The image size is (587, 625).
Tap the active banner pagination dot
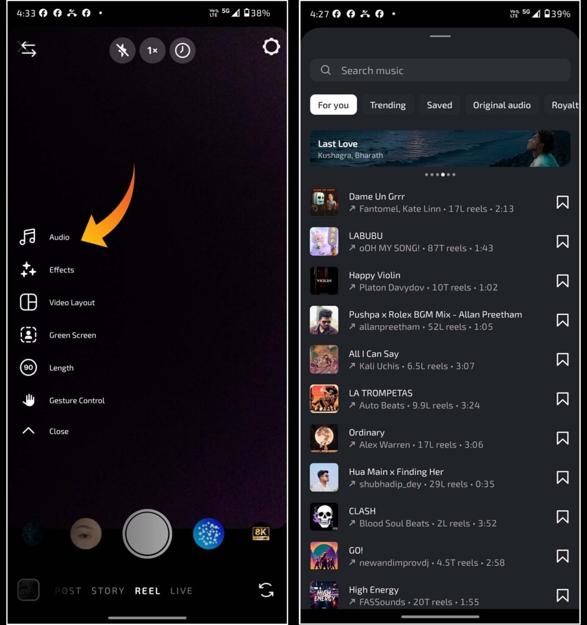coord(443,175)
